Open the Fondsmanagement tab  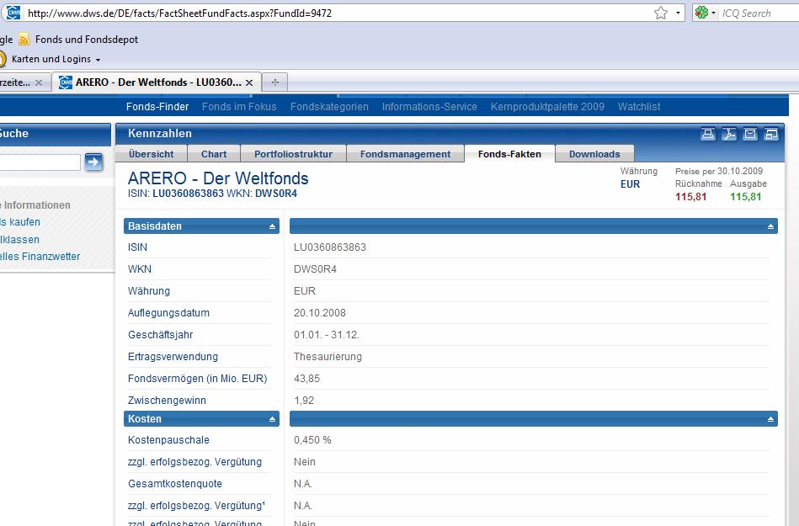[x=405, y=154]
